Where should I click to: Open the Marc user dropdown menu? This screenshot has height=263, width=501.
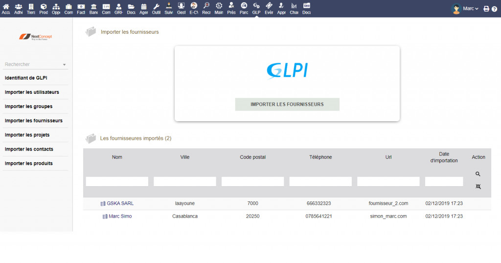point(471,9)
